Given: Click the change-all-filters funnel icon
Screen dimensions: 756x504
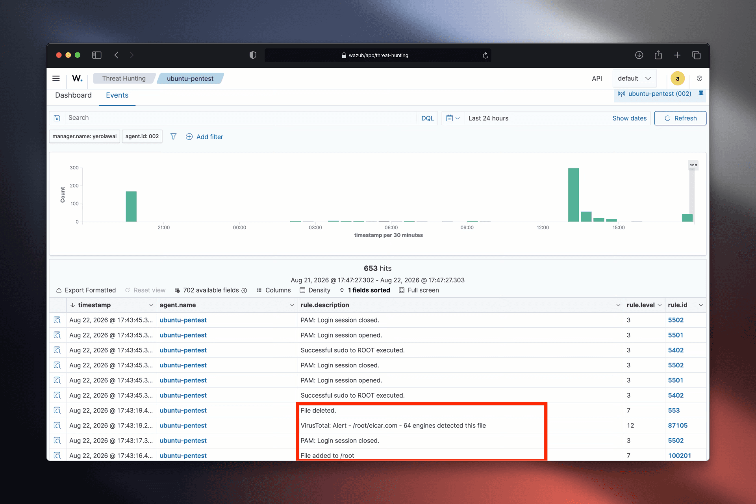Looking at the screenshot, I should [173, 137].
